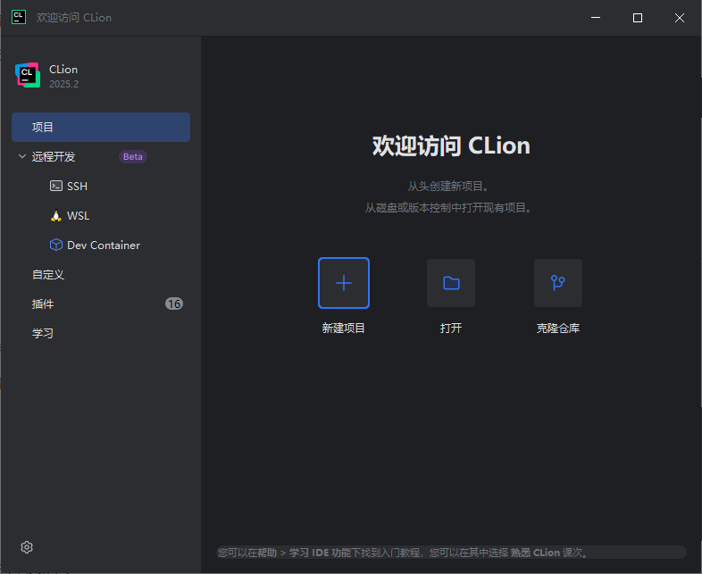Select the 项目 tab
This screenshot has height=574, width=702.
coord(101,127)
